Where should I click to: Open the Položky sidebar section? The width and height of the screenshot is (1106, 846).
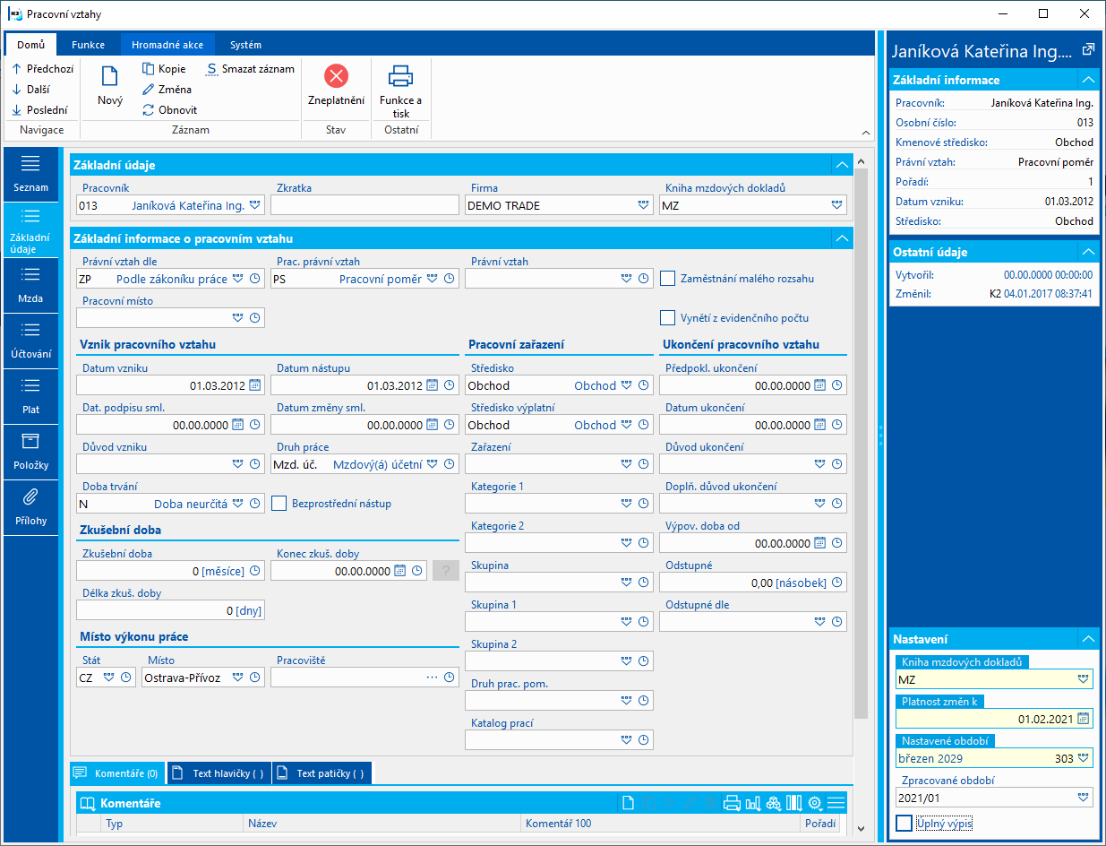click(x=30, y=452)
